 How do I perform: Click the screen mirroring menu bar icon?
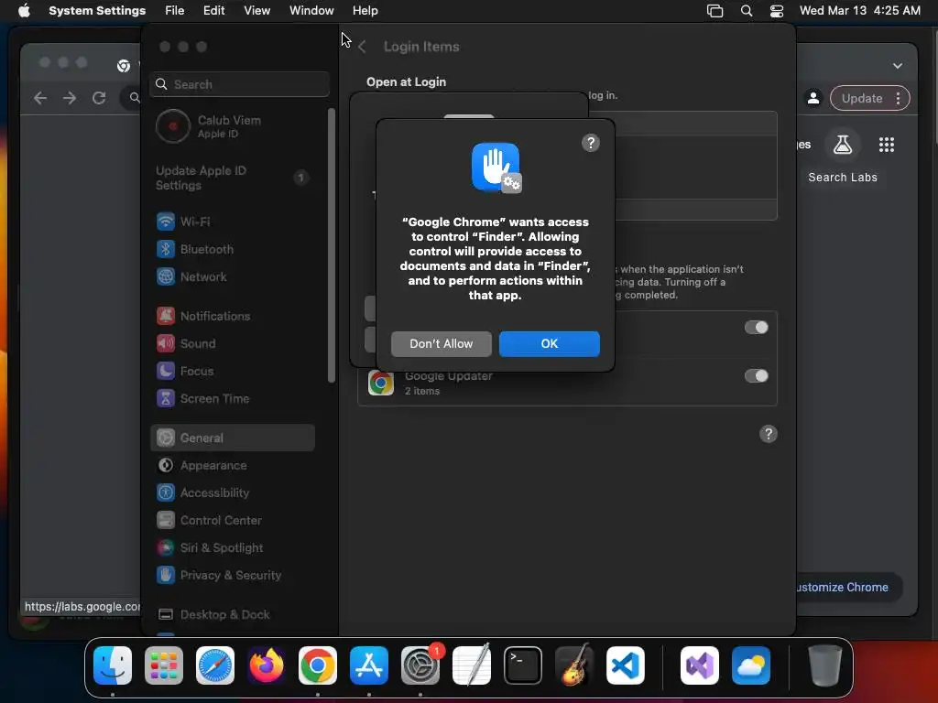coord(714,11)
